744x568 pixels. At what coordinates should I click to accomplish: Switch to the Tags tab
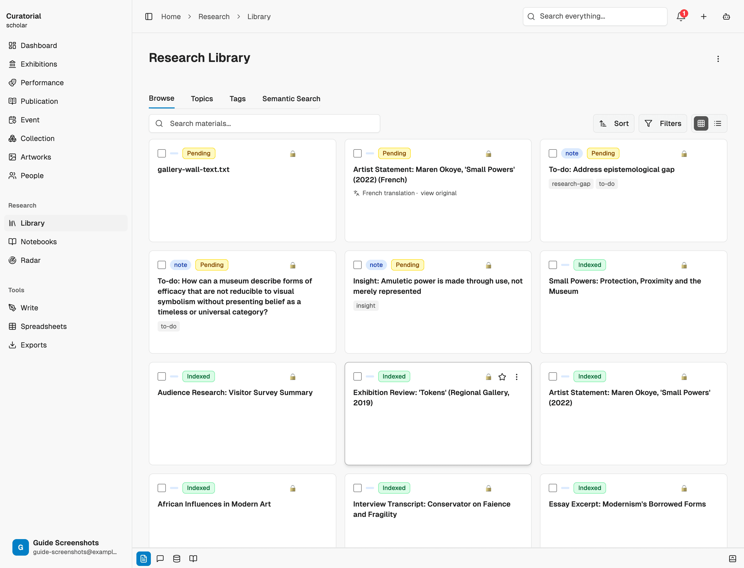coord(237,99)
